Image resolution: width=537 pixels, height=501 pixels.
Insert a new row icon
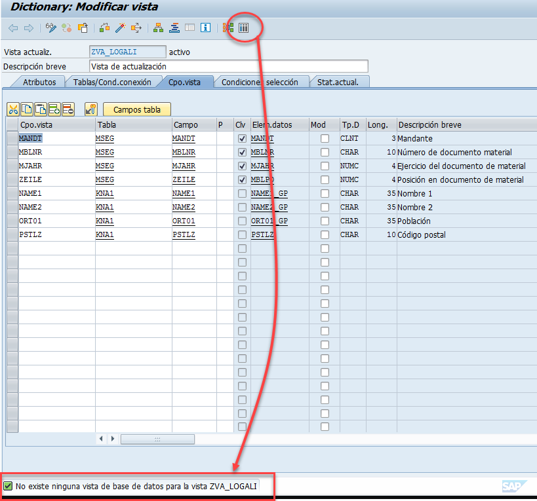tap(54, 109)
